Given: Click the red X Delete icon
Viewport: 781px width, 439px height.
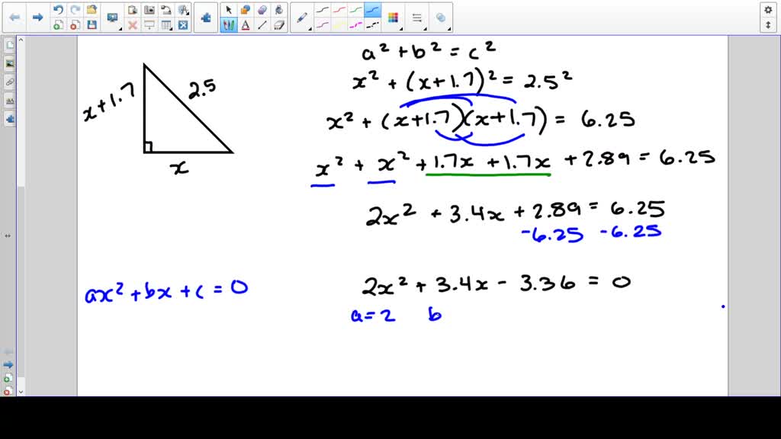Looking at the screenshot, I should pos(133,25).
